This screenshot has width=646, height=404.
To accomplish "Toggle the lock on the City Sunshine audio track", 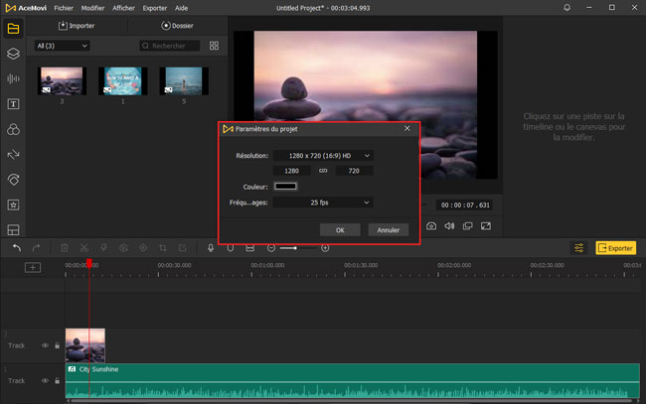I will (x=57, y=380).
